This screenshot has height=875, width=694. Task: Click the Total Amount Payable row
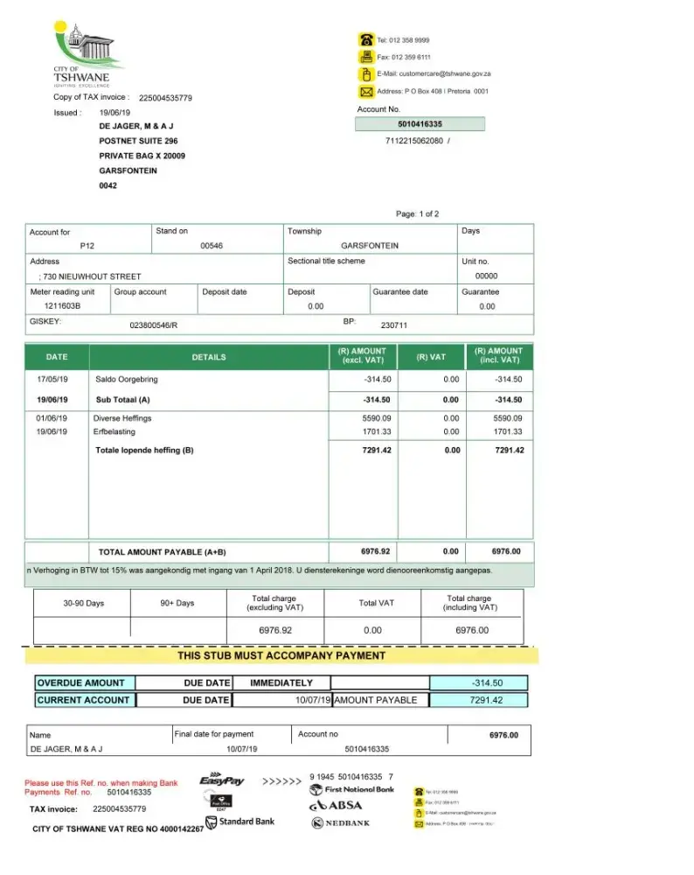click(x=280, y=552)
